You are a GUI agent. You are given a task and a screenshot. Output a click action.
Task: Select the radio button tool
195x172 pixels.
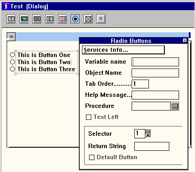pos(75,19)
